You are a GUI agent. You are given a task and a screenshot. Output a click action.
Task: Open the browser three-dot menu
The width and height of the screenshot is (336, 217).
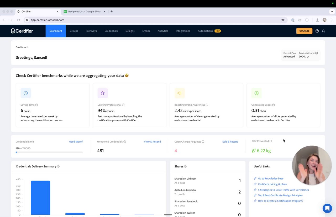pos(332,20)
